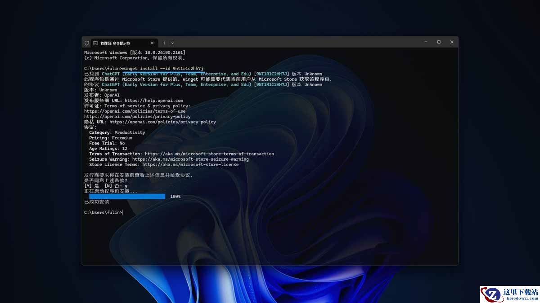Click the 100% progress label
This screenshot has width=540, height=303.
175,197
